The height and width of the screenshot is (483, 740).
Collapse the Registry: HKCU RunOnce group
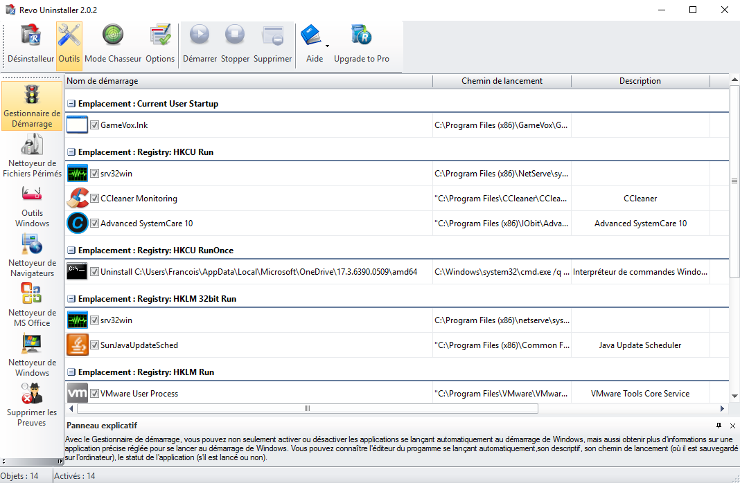tap(71, 250)
